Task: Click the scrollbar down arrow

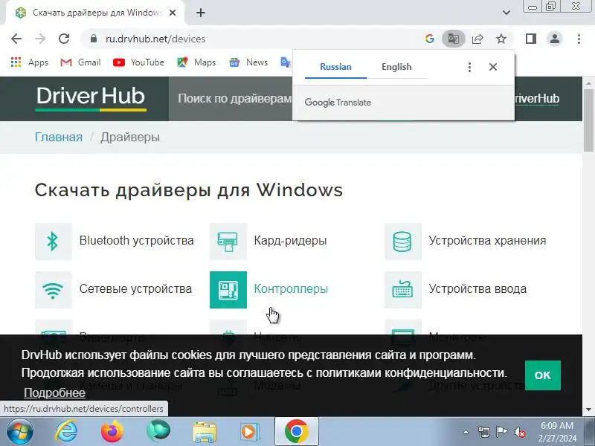Action: pyautogui.click(x=588, y=410)
